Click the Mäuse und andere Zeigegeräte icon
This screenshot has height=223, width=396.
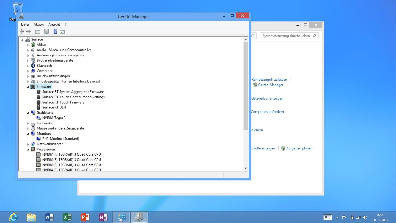[x=33, y=128]
